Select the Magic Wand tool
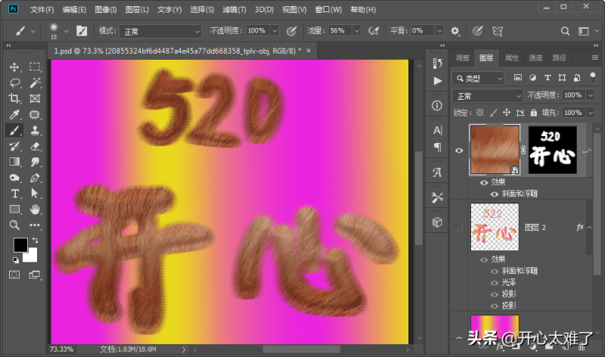 [x=35, y=82]
